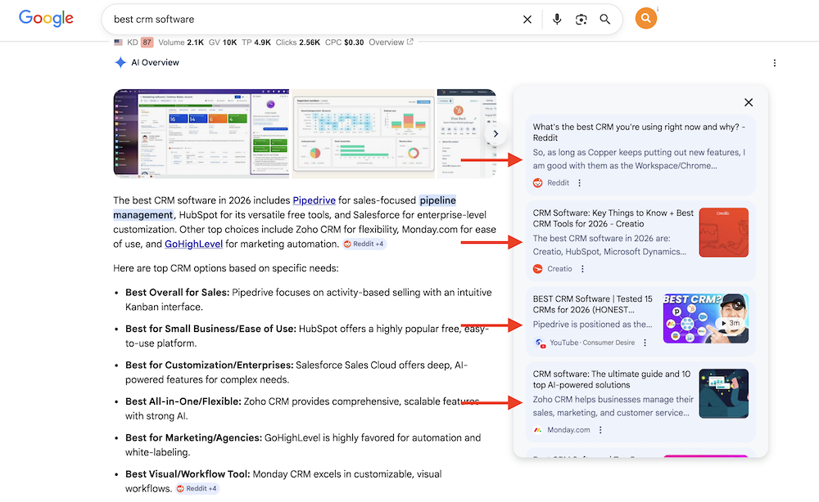This screenshot has height=502, width=819.
Task: Select 'Best for Marketing/Agencies:' text
Action: [193, 438]
